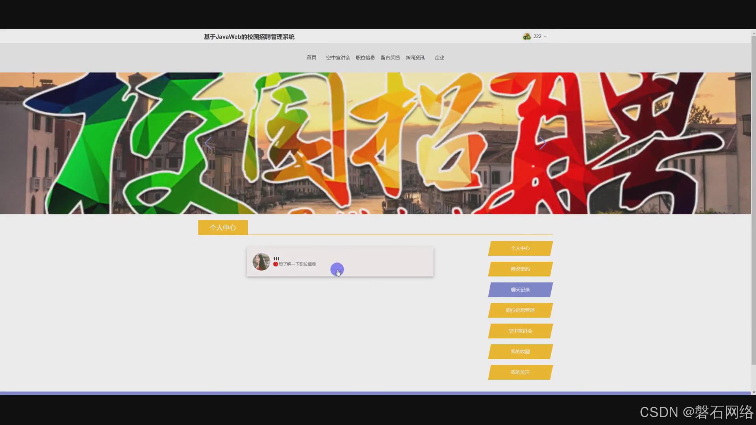The width and height of the screenshot is (756, 425).
Task: Click the 个人中心 section heading tab
Action: 223,227
